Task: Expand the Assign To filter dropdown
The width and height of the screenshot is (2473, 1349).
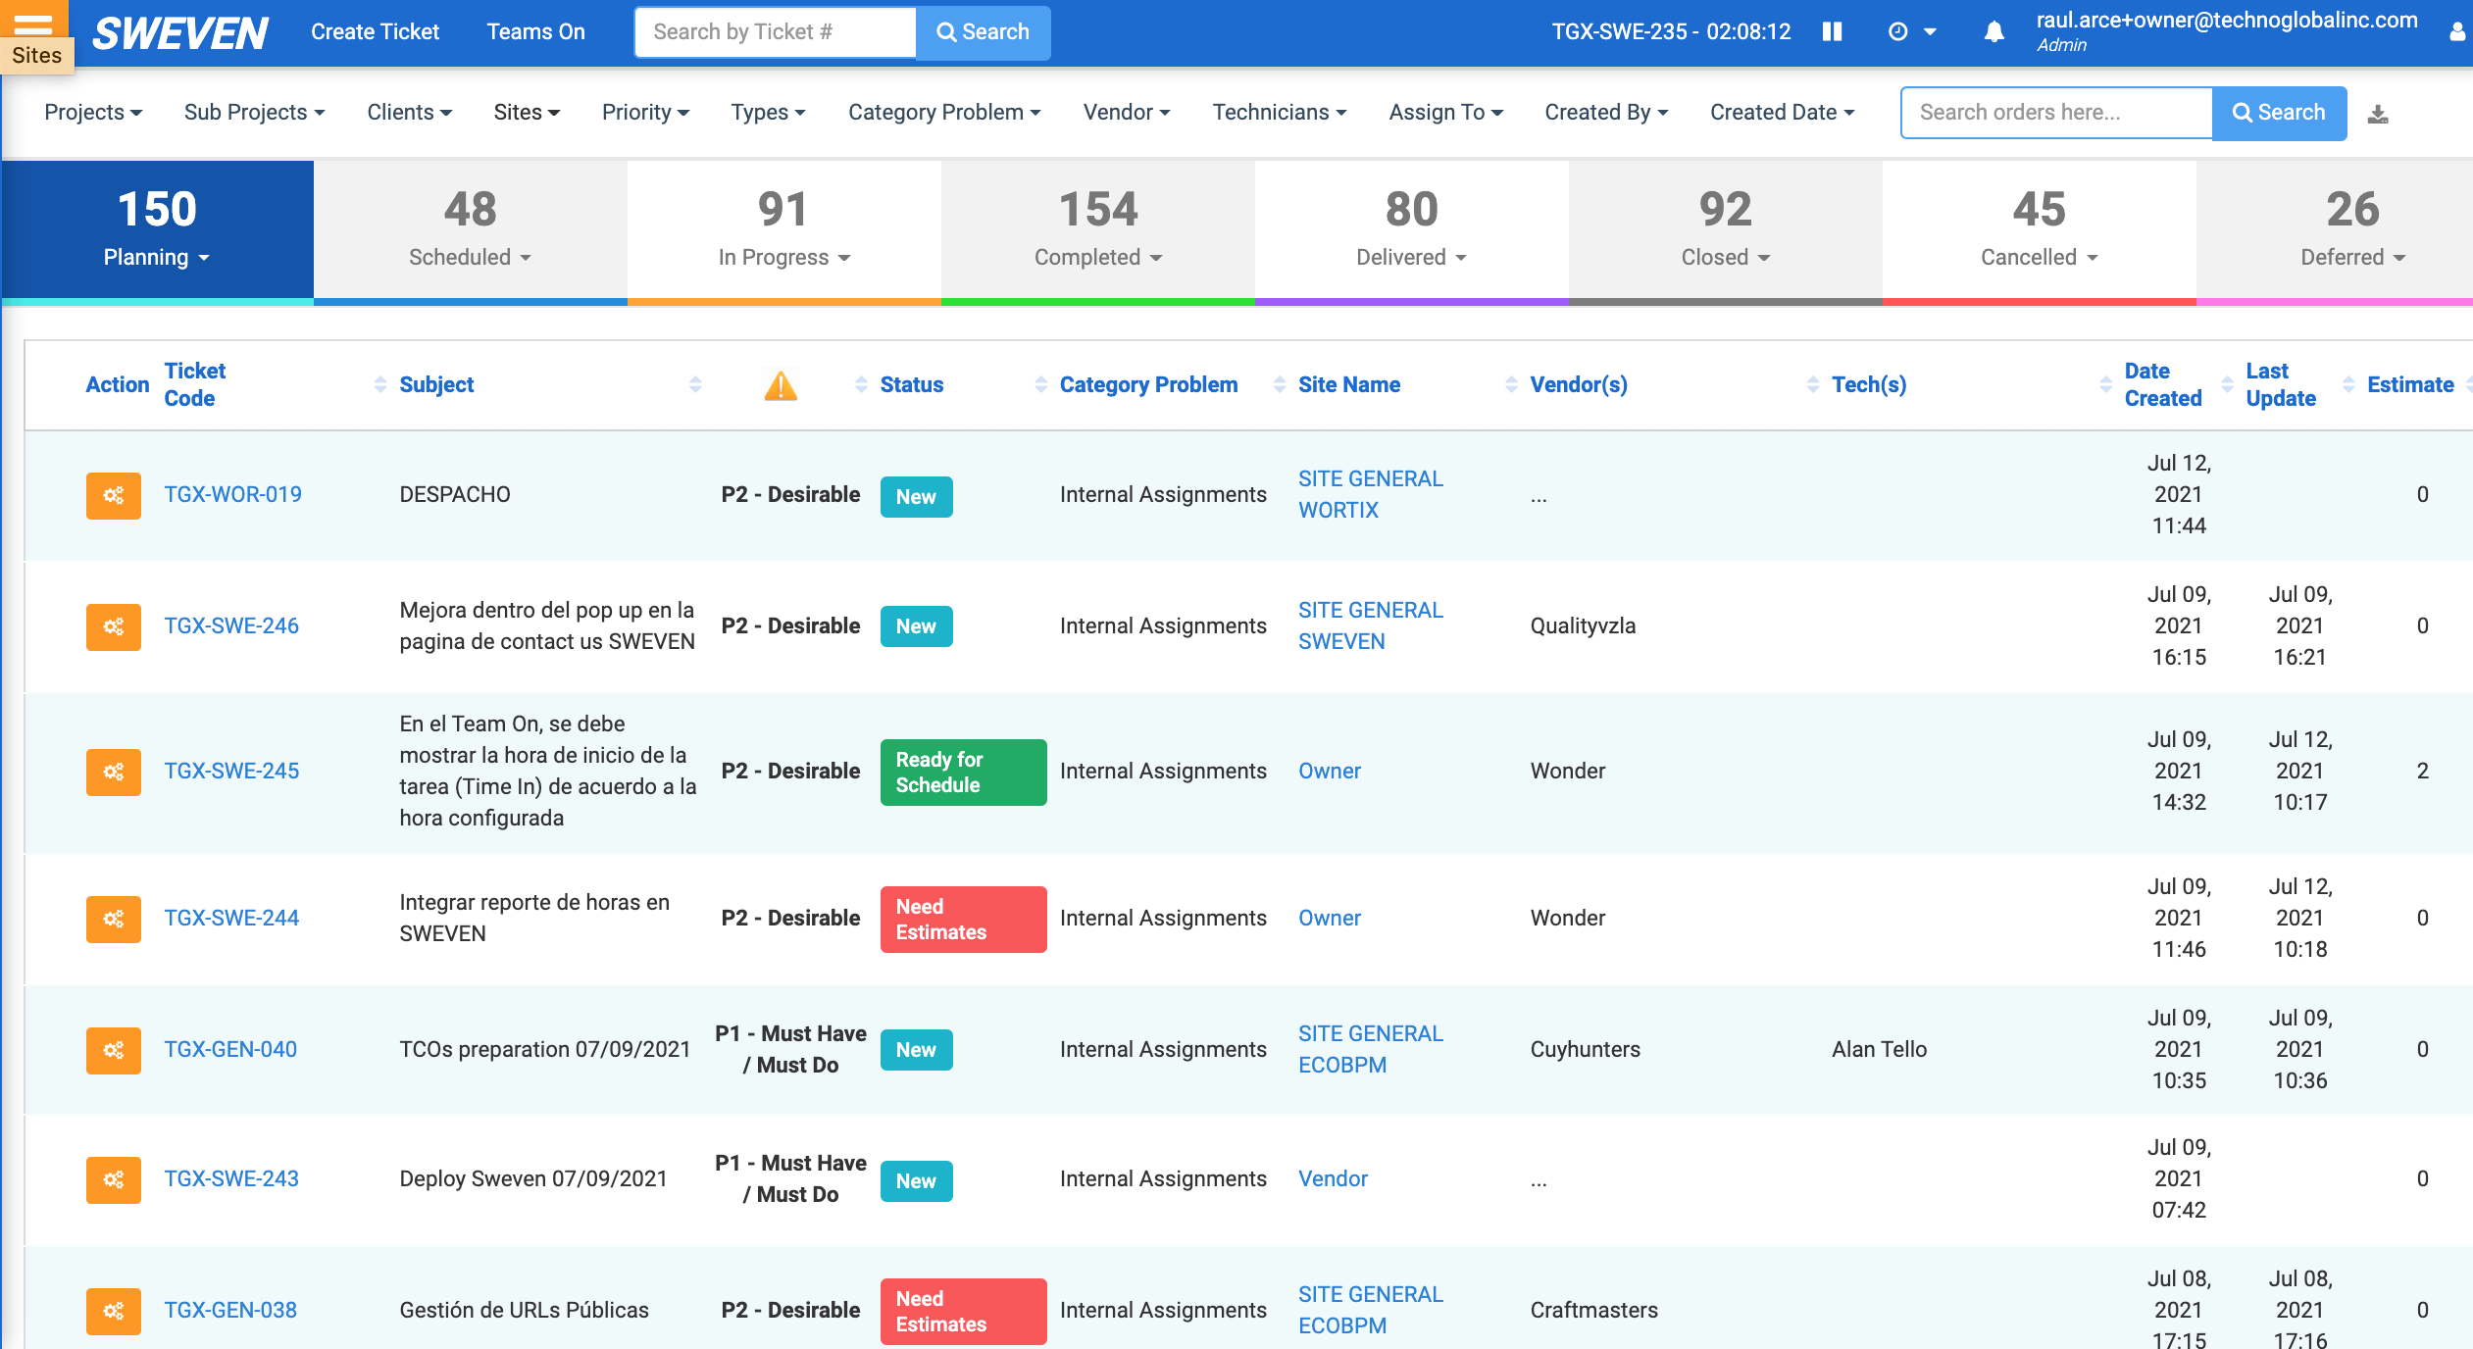Action: point(1445,113)
